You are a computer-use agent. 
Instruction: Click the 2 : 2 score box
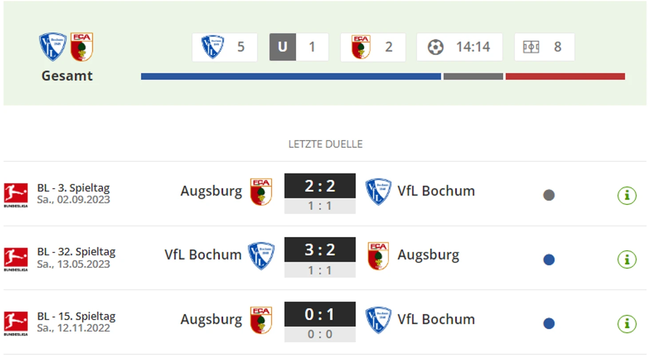(320, 186)
